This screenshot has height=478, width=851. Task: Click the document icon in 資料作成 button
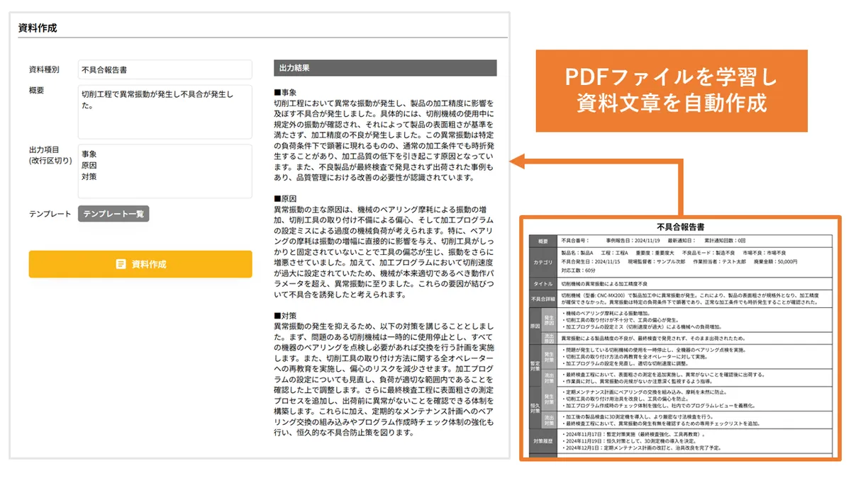point(121,264)
